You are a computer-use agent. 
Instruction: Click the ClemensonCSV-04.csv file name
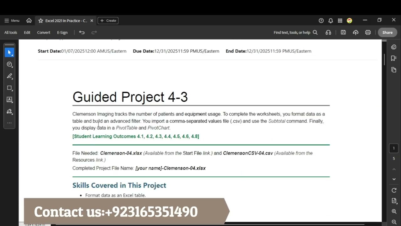(x=248, y=153)
